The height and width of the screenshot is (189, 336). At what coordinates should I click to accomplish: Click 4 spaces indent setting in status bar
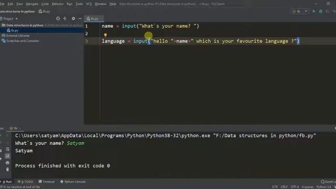click(308, 187)
